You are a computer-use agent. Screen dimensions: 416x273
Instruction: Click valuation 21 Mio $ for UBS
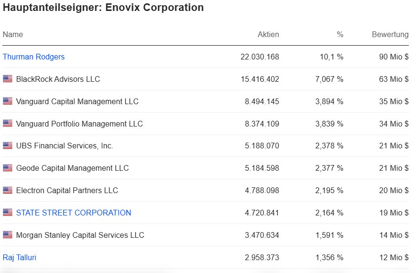(394, 146)
